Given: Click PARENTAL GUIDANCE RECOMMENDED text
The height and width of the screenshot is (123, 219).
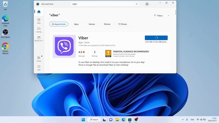Looking at the screenshot, I should pos(131,52).
